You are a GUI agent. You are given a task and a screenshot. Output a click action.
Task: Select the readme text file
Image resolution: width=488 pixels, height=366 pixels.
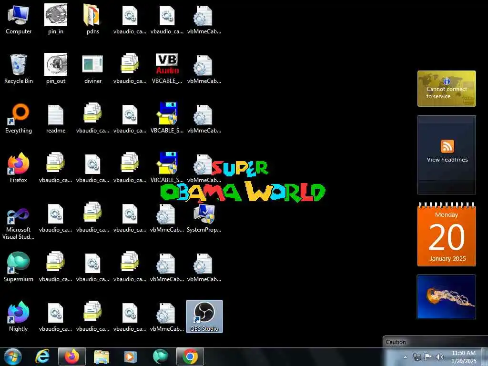[x=56, y=119]
